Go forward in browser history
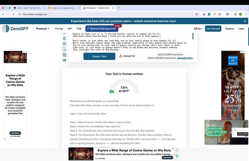Image resolution: width=249 pixels, height=161 pixels. tap(8, 14)
